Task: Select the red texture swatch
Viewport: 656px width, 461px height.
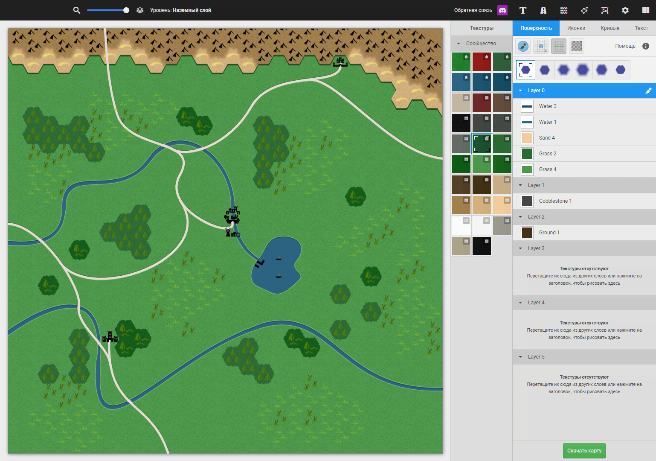Action: click(482, 62)
